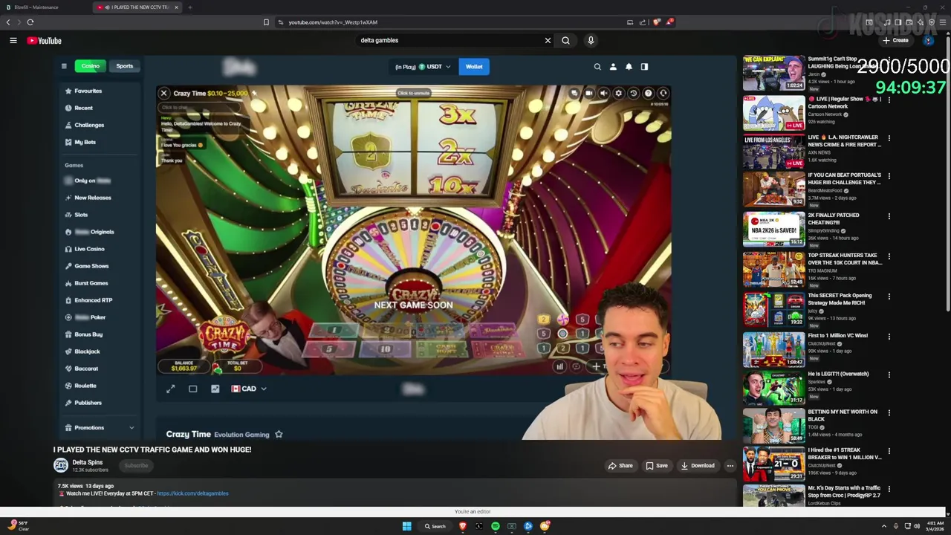The image size is (951, 535).
Task: Open Delta Spins channel avatar
Action: [x=61, y=465]
